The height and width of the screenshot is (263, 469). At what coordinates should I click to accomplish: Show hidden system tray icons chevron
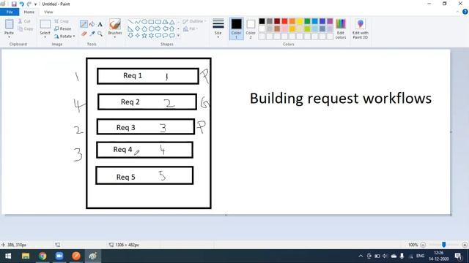[x=361, y=256]
